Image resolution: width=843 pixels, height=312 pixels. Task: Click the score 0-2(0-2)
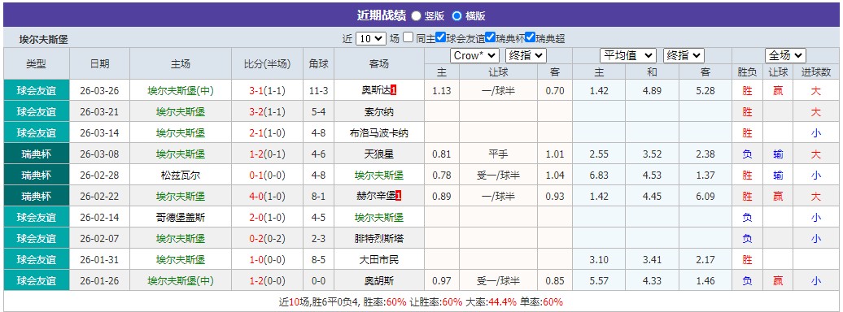coord(267,238)
